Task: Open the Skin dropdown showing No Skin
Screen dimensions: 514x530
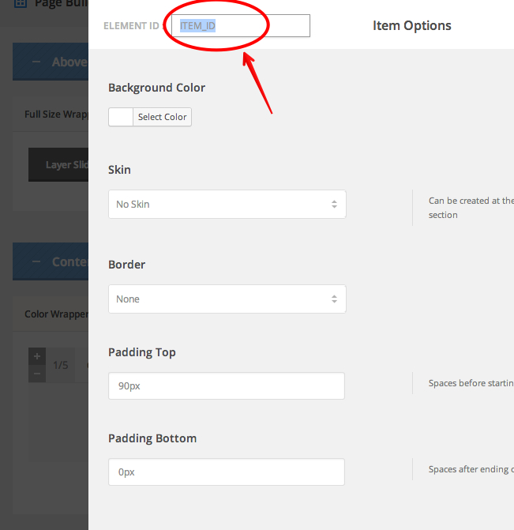Action: coord(227,205)
